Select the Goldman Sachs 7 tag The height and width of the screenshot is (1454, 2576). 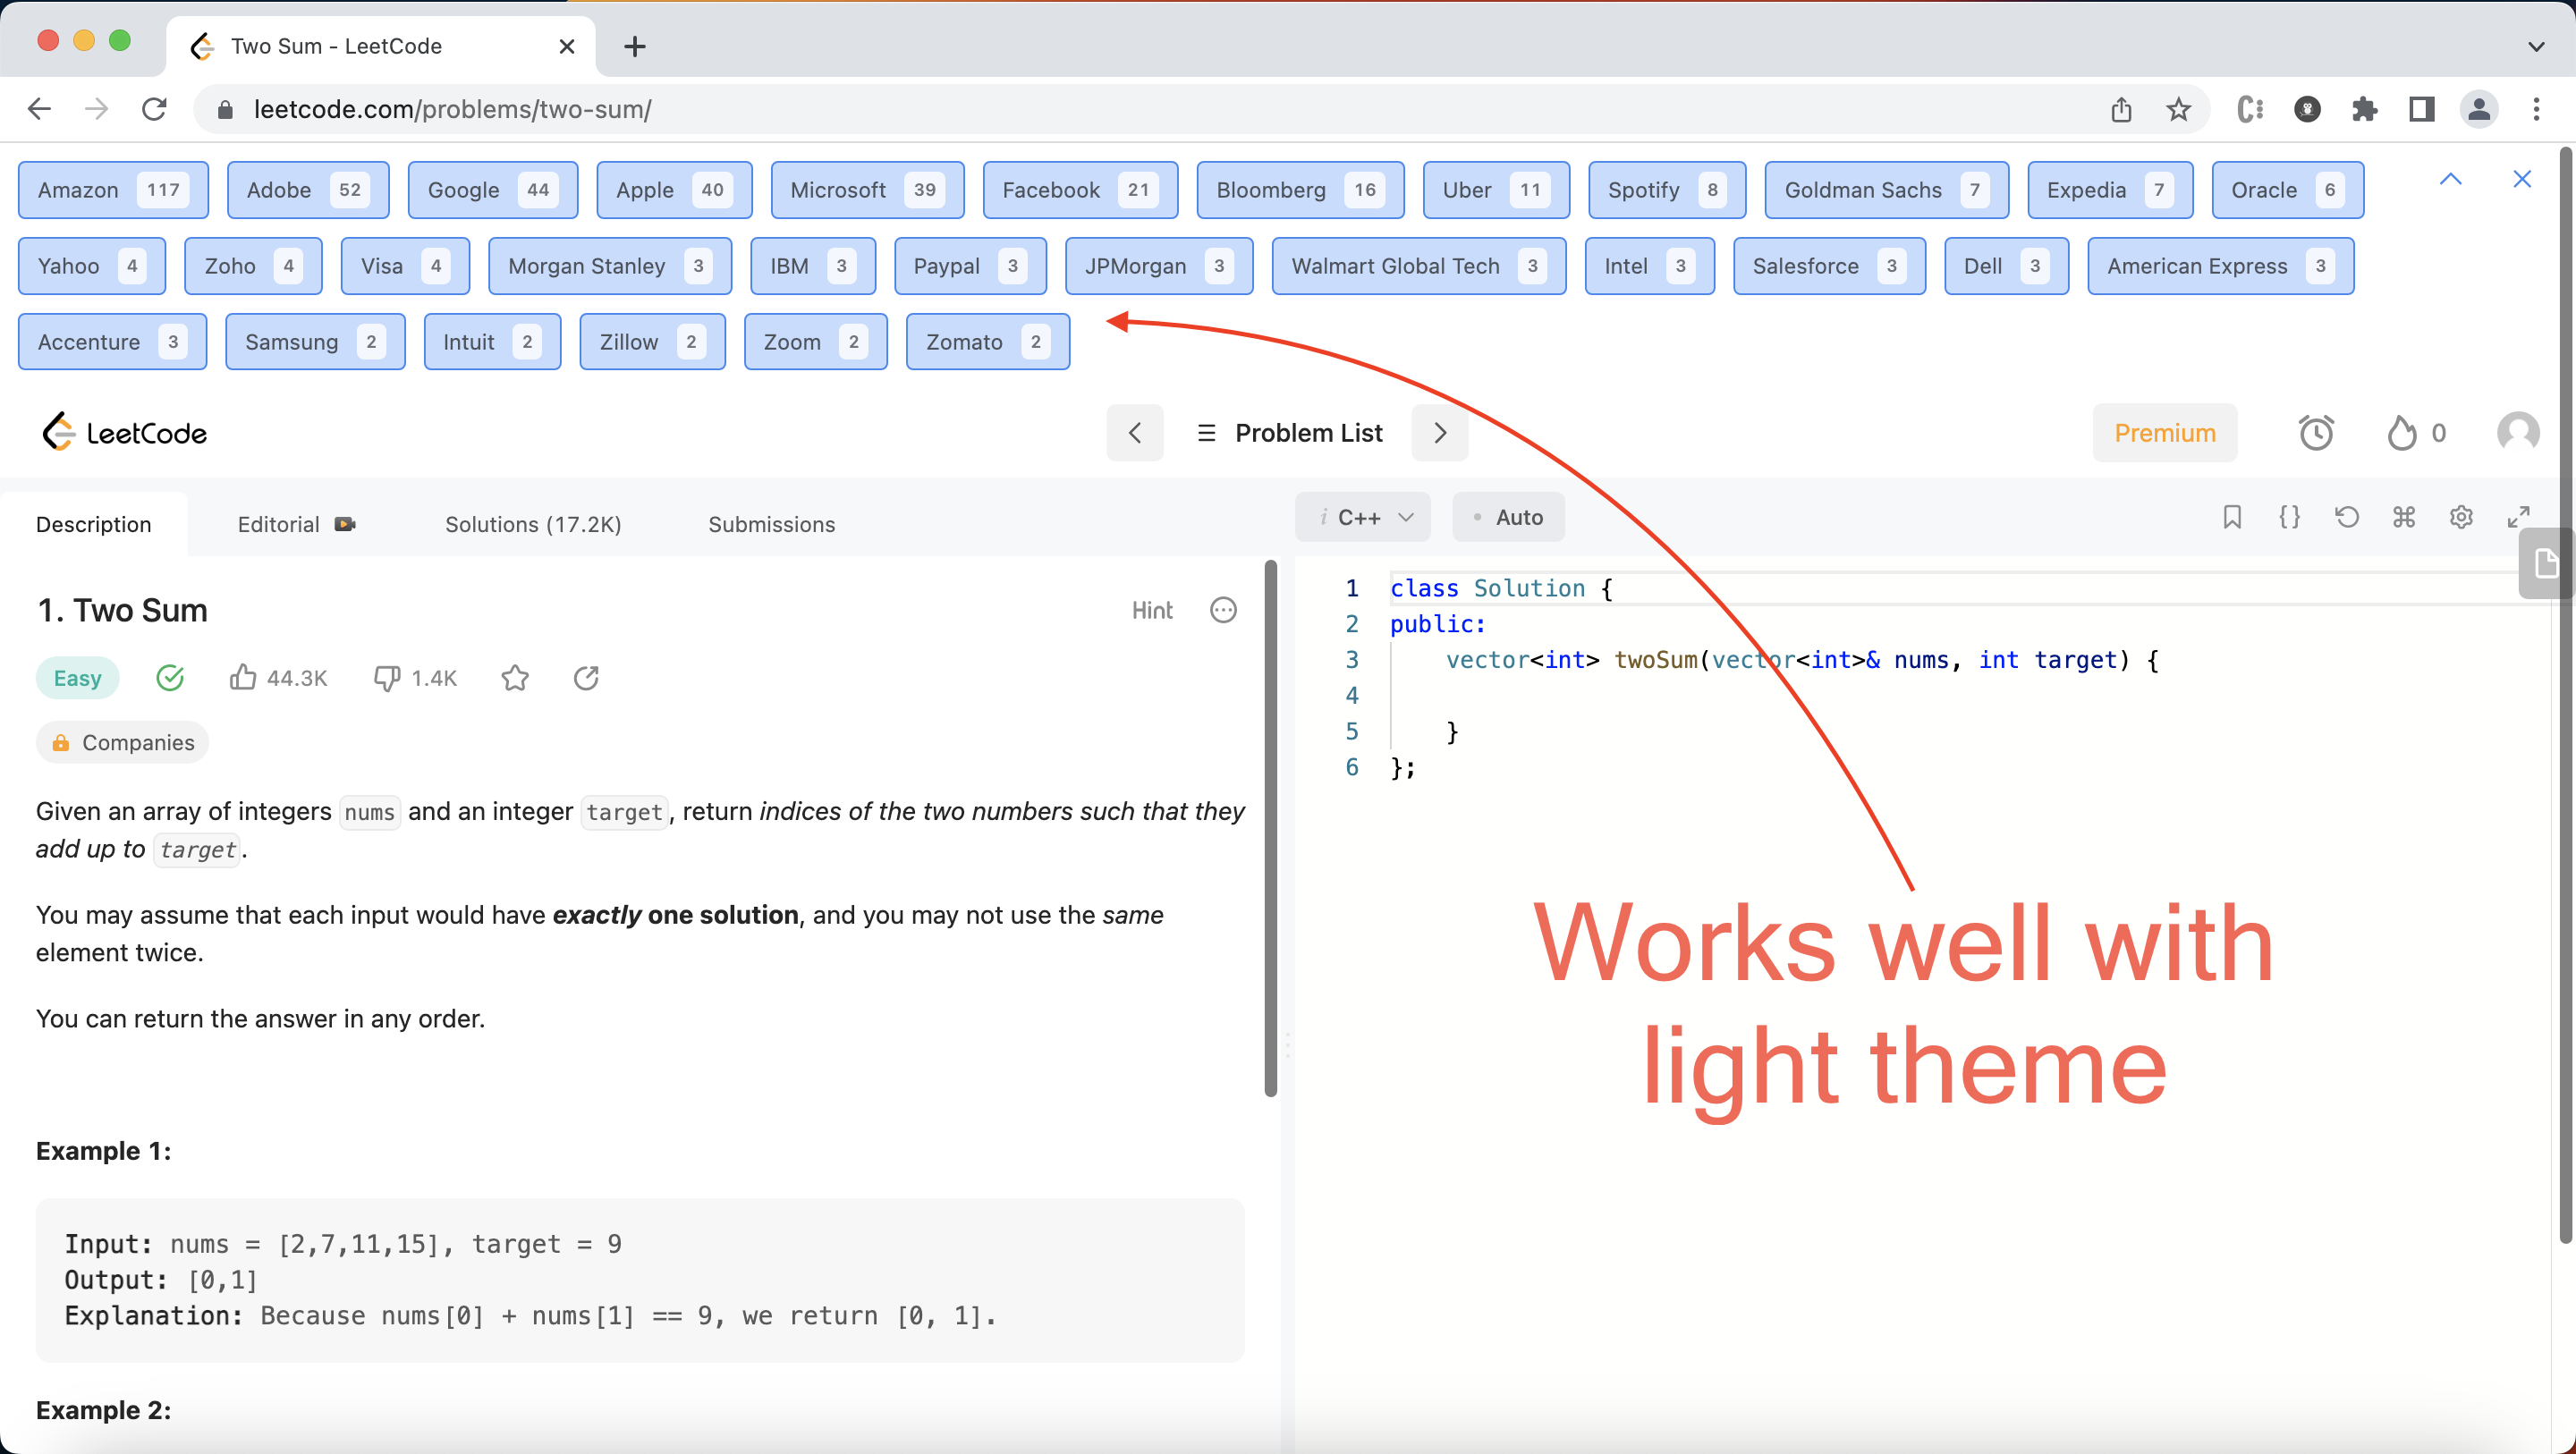tap(1887, 189)
